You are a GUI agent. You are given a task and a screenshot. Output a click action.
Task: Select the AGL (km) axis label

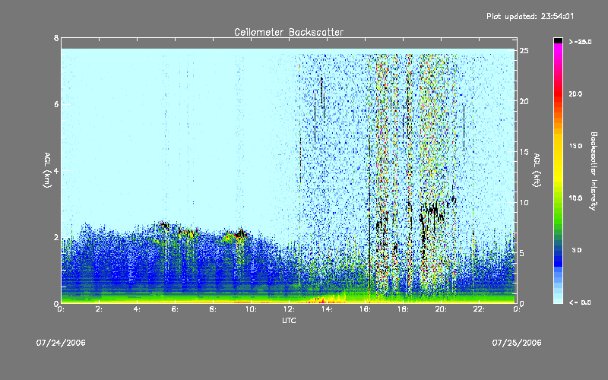(x=47, y=170)
